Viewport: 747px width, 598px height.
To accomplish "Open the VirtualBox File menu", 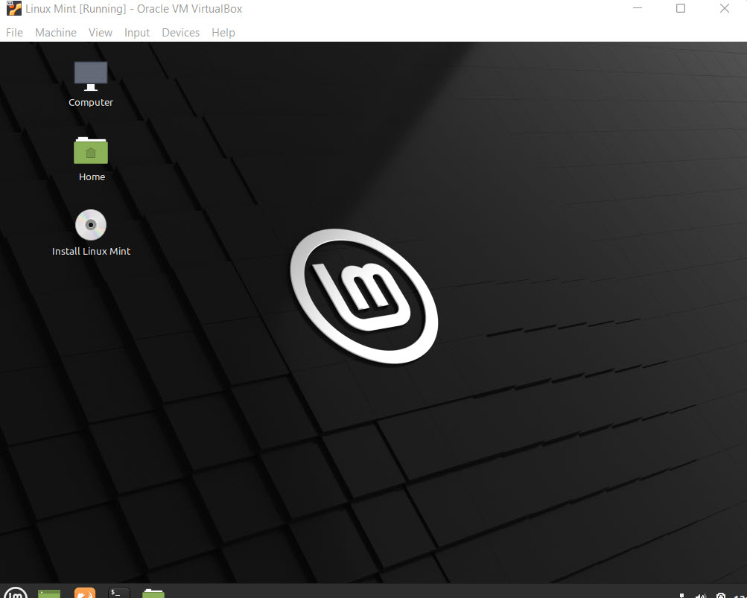I will click(14, 33).
